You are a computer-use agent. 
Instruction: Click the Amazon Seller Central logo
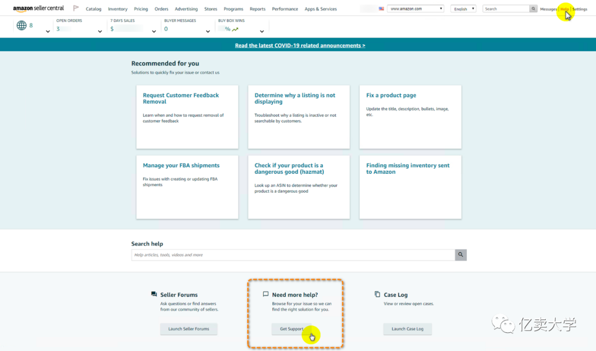(39, 8)
